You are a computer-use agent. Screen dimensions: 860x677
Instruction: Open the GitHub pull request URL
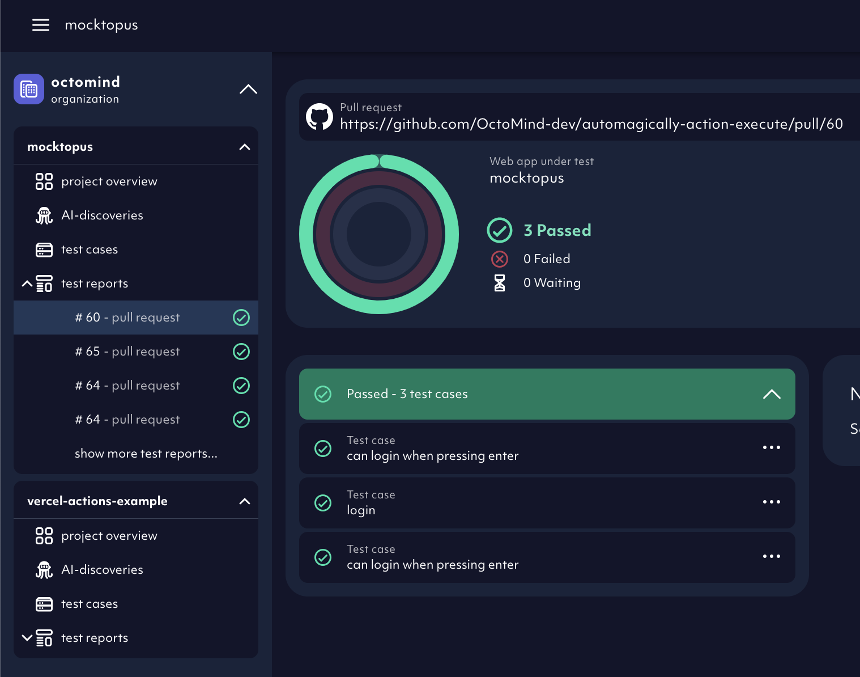point(591,124)
